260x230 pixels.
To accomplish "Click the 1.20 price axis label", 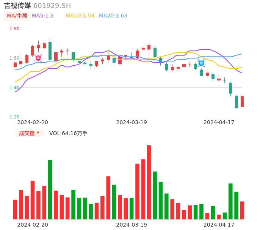I will (x=14, y=117).
